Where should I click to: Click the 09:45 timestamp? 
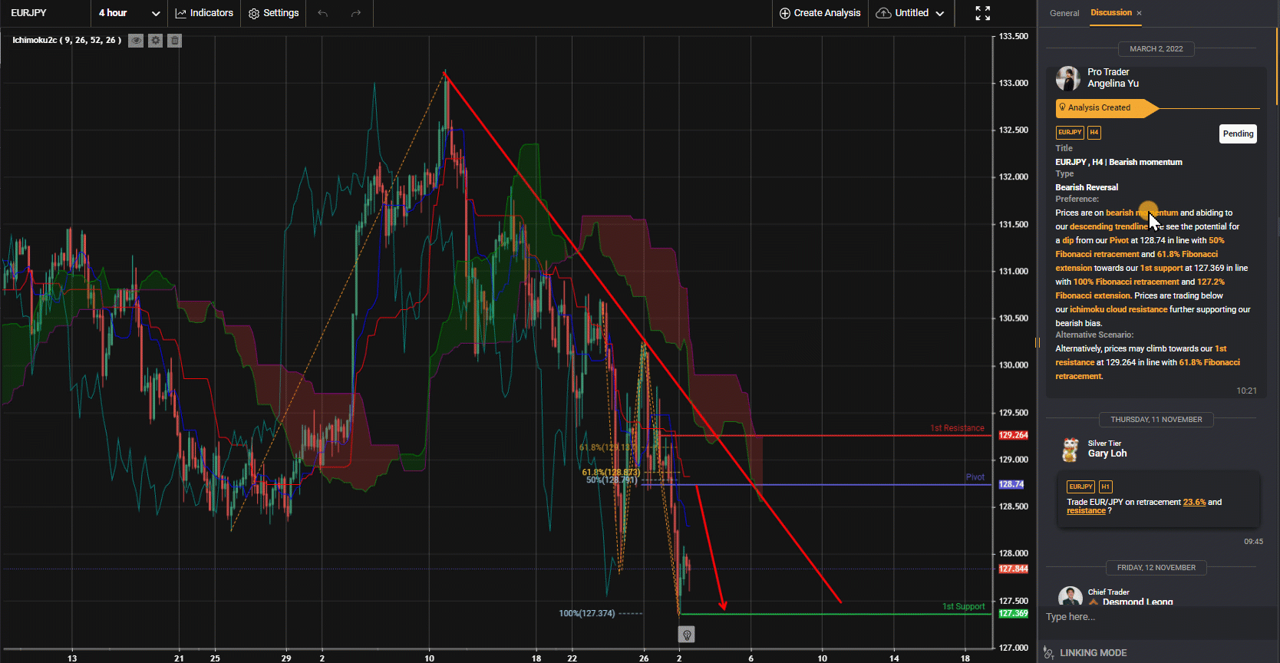click(x=1253, y=542)
